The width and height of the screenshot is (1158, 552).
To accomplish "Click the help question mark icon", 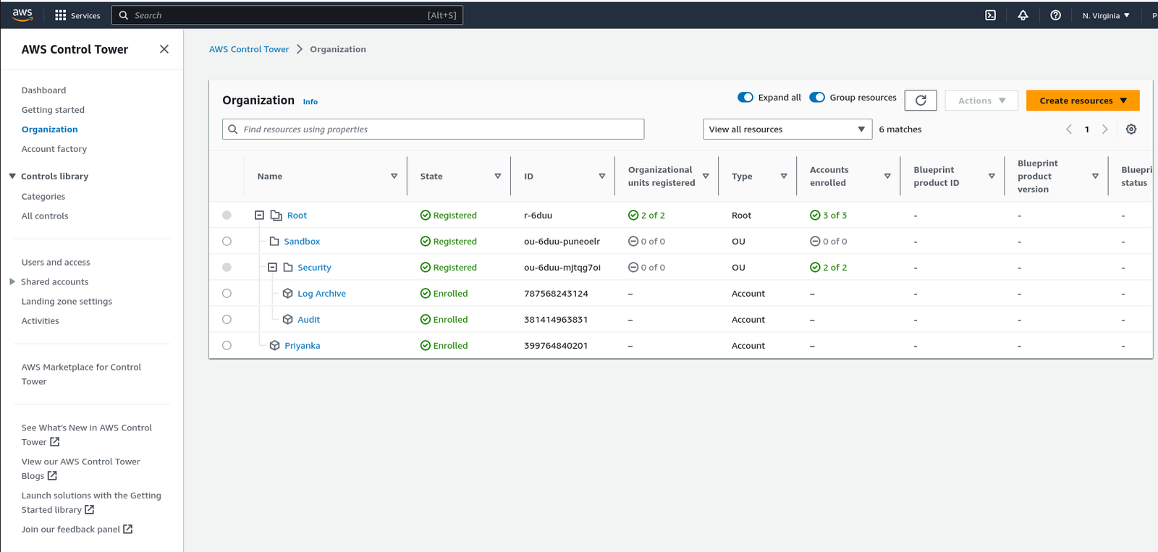I will pos(1055,15).
